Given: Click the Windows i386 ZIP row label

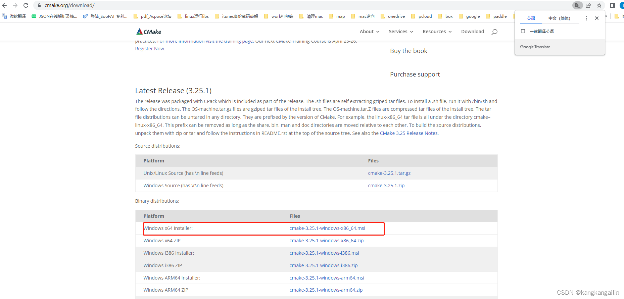Looking at the screenshot, I should 163,265.
